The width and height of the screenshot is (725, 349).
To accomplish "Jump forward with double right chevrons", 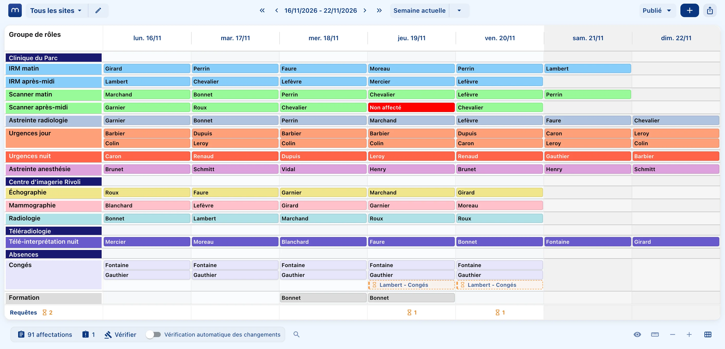I will [x=379, y=11].
